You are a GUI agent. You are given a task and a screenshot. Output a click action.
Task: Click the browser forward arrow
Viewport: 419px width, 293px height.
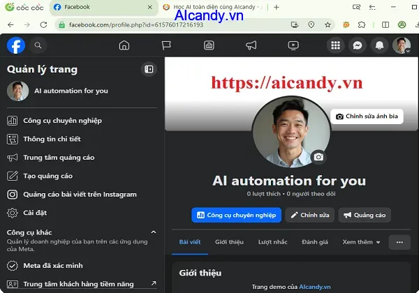[27, 25]
